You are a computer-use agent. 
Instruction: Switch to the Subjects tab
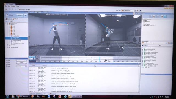pos(15,19)
